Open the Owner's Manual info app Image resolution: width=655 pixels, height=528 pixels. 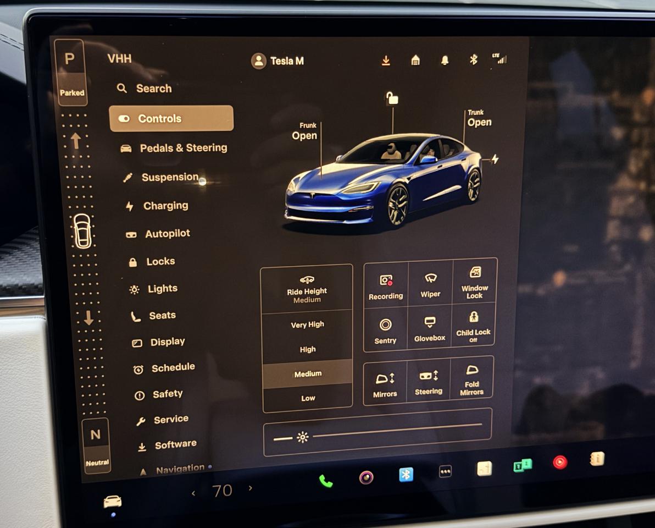click(597, 459)
